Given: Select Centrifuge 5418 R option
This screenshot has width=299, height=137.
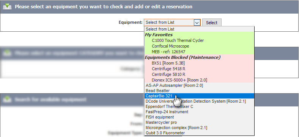Looking at the screenshot, I should (x=199, y=69).
